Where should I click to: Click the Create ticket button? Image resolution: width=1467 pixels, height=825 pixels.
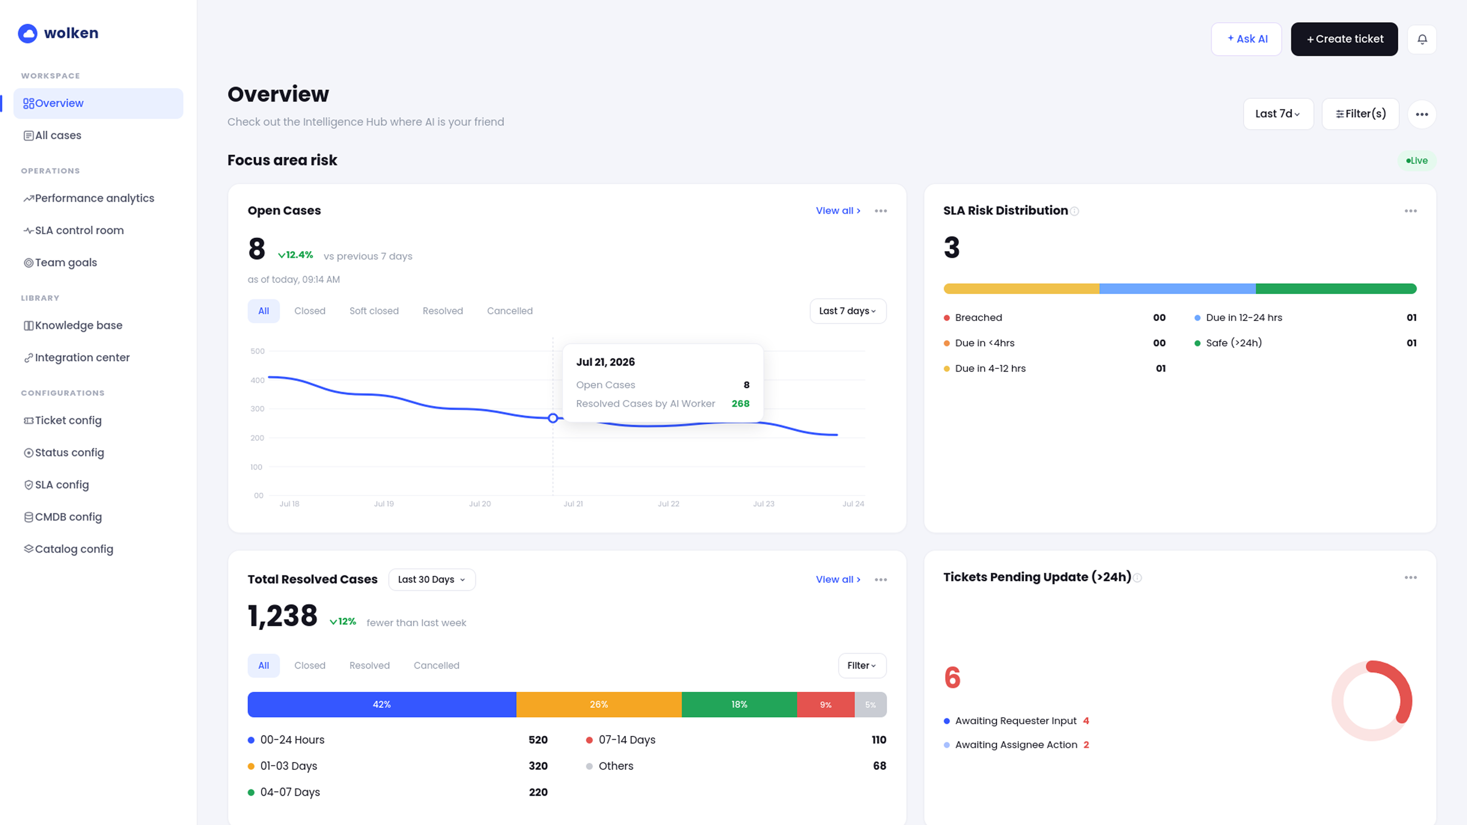1344,39
